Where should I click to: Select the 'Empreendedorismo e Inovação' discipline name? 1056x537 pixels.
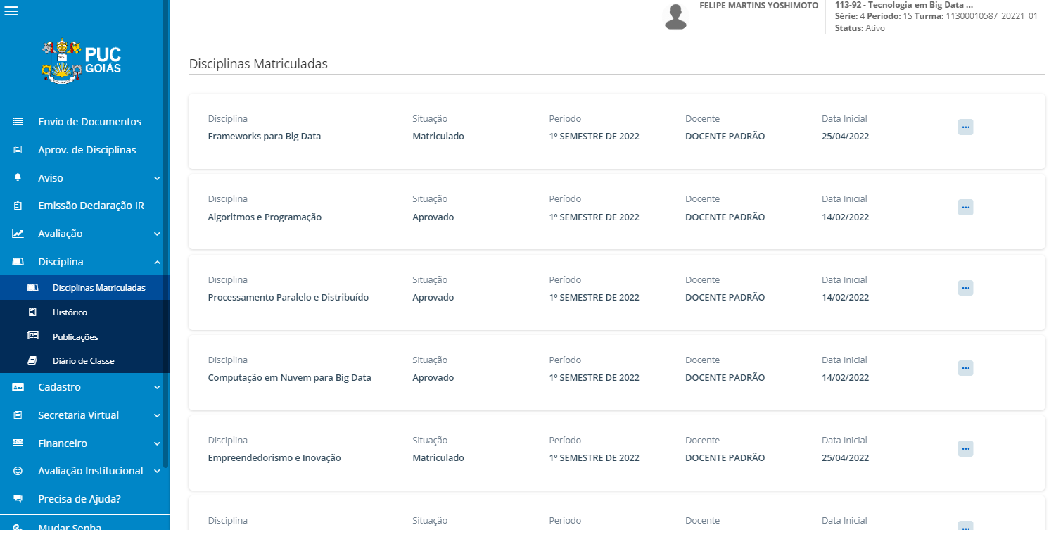pyautogui.click(x=274, y=458)
